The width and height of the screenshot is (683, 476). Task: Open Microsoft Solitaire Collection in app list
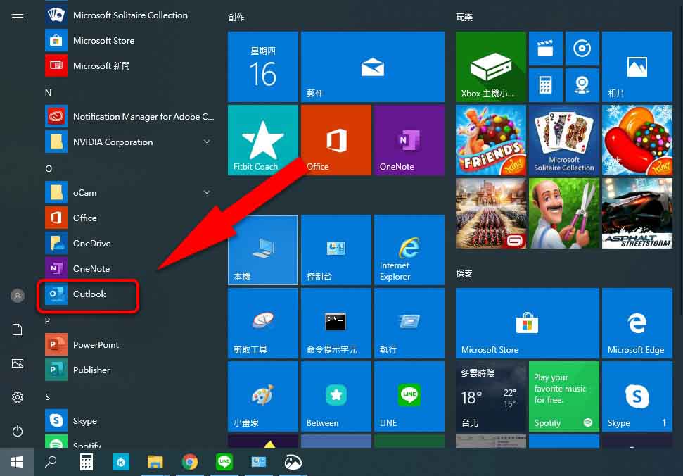[130, 15]
